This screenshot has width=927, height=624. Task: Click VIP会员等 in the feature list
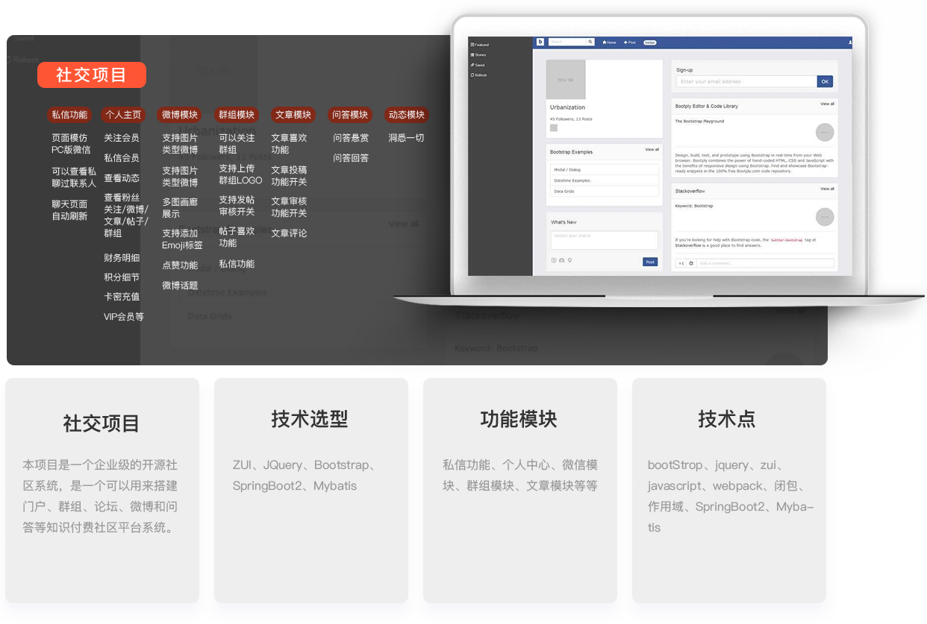(124, 317)
